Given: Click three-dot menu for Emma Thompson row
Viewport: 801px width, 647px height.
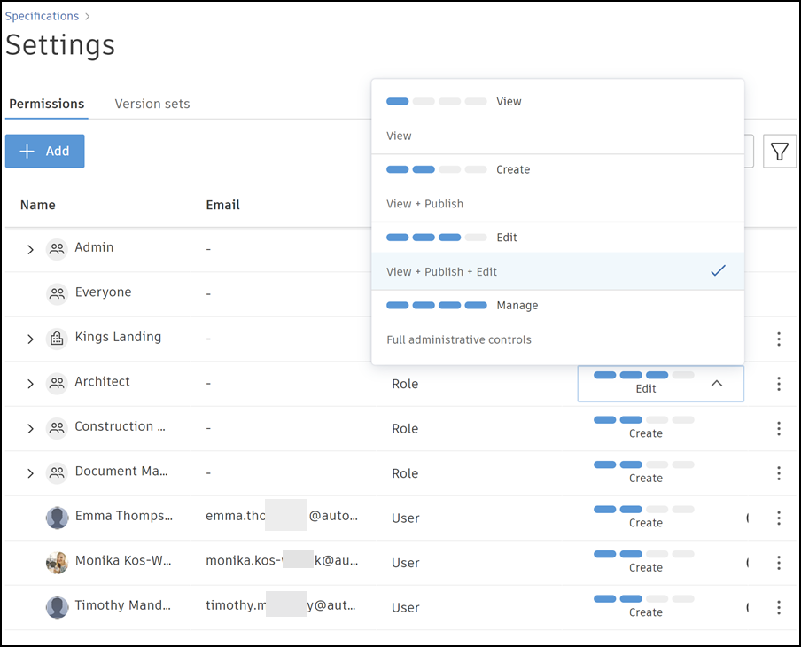Looking at the screenshot, I should point(779,518).
